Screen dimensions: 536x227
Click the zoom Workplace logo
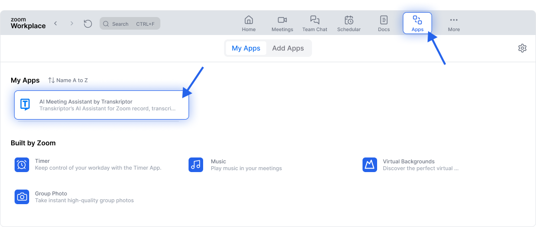pos(28,23)
